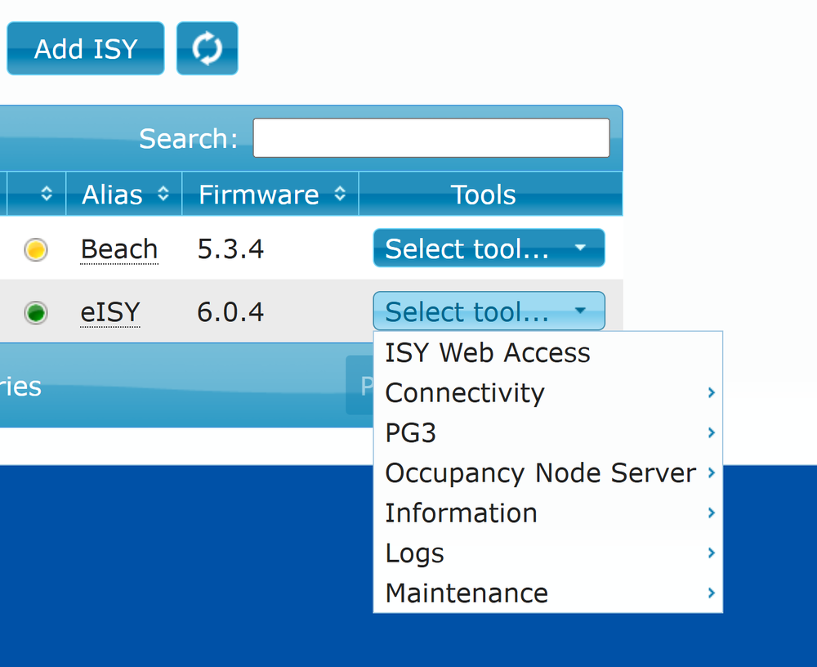Click the Add ISY button

[x=86, y=48]
